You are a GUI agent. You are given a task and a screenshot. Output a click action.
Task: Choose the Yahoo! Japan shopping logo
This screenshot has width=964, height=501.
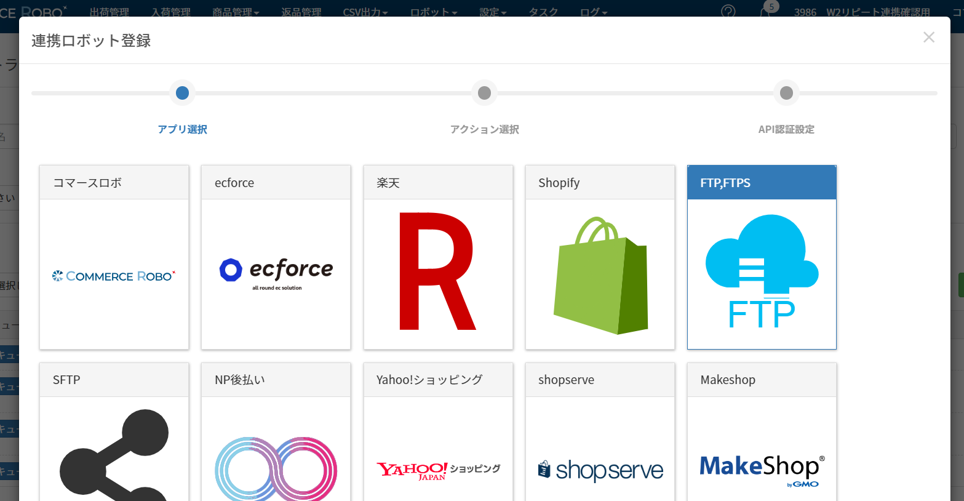coord(438,471)
